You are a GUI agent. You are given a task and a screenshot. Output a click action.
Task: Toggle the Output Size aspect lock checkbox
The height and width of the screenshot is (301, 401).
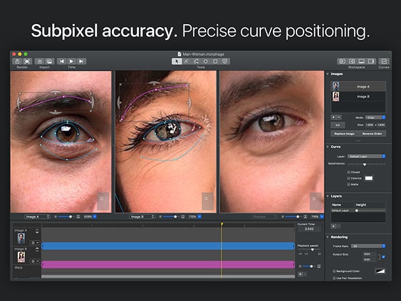click(383, 256)
